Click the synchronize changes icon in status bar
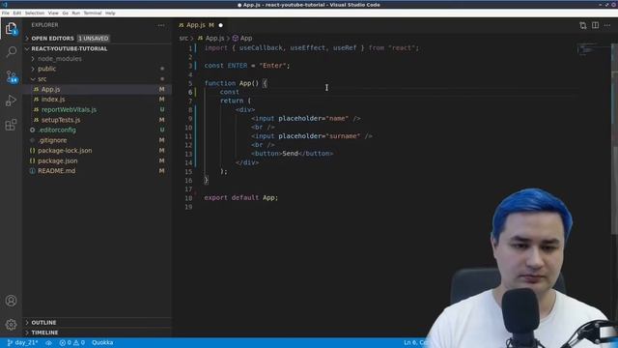The width and height of the screenshot is (618, 348). (49, 342)
